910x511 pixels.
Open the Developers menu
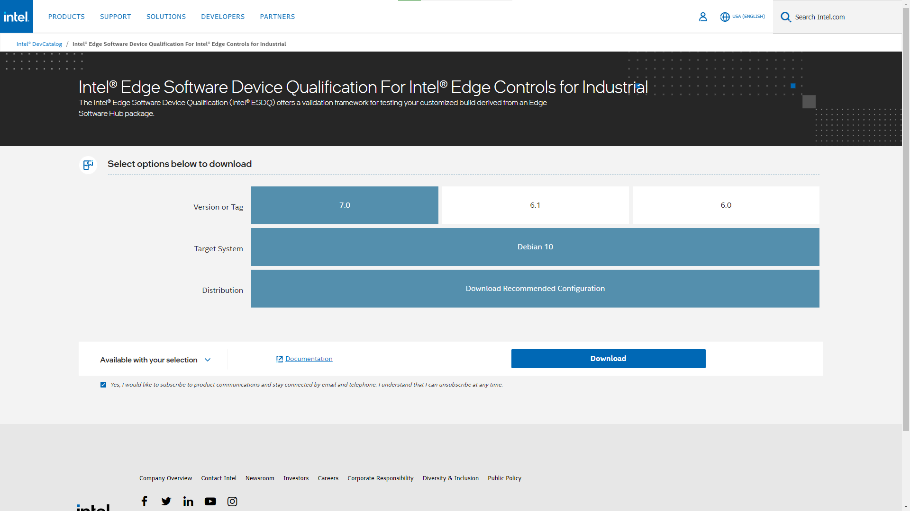tap(223, 17)
